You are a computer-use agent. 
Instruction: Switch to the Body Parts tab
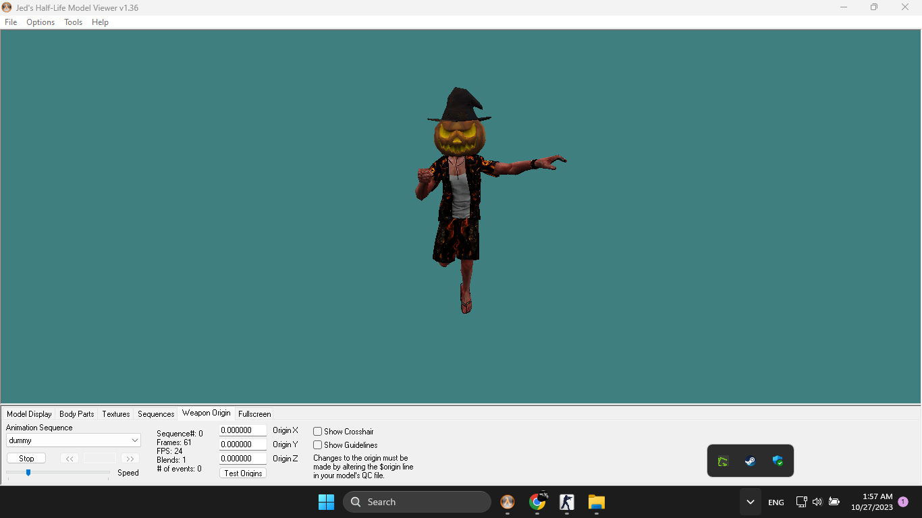coord(77,414)
